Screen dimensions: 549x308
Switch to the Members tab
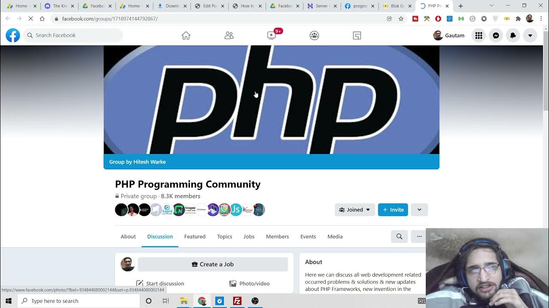pos(277,237)
